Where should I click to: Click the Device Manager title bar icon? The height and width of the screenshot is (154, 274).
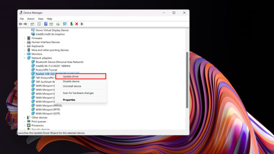[21, 13]
